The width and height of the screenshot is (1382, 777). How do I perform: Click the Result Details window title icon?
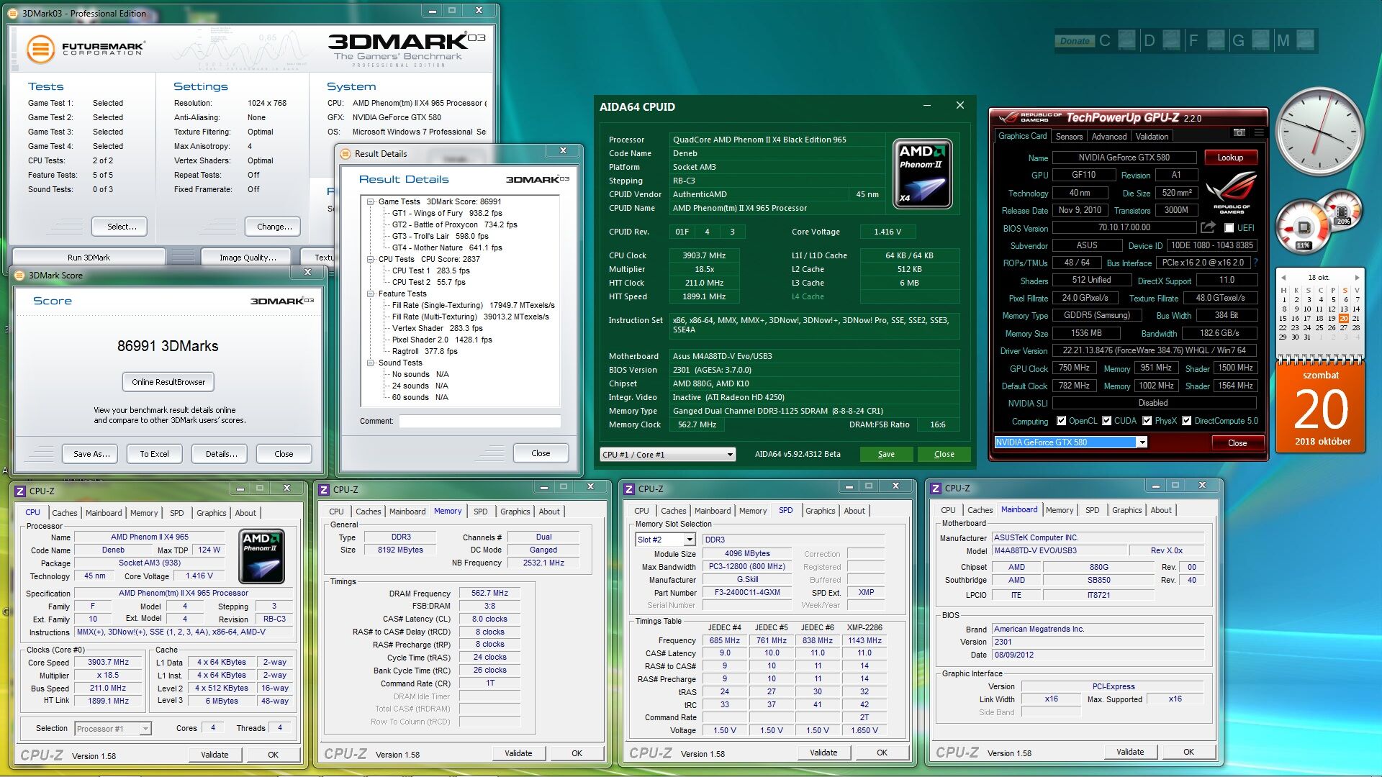tap(345, 153)
